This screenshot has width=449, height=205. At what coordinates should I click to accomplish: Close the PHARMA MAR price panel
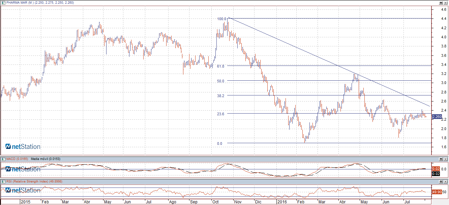[445, 3]
